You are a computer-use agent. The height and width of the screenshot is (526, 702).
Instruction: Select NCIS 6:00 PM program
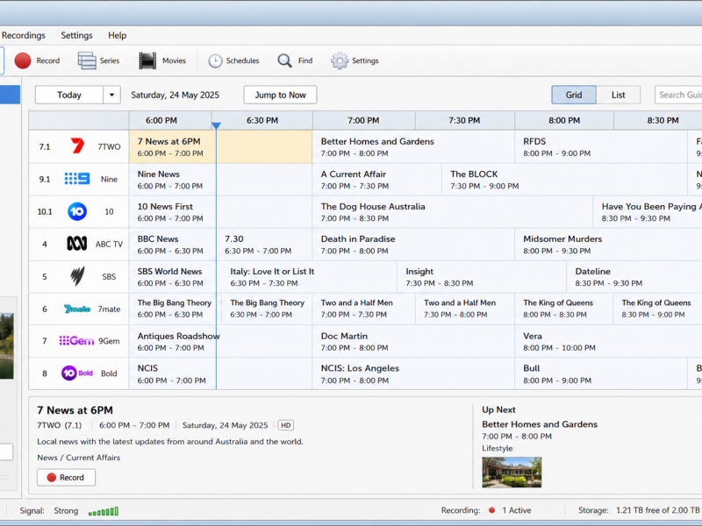pyautogui.click(x=220, y=373)
